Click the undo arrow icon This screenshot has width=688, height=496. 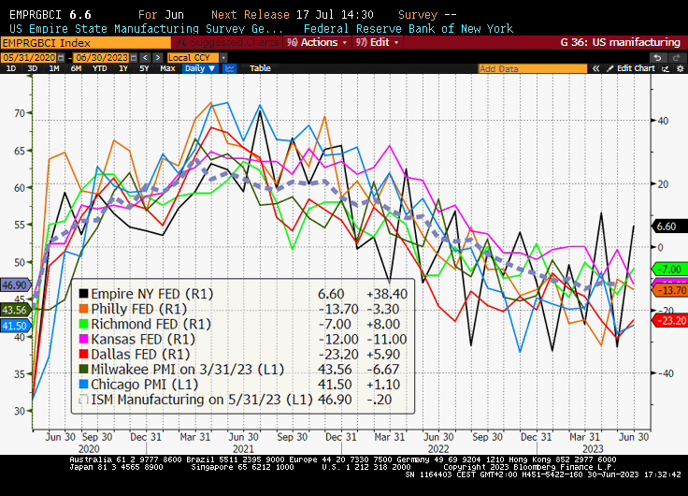[657, 58]
